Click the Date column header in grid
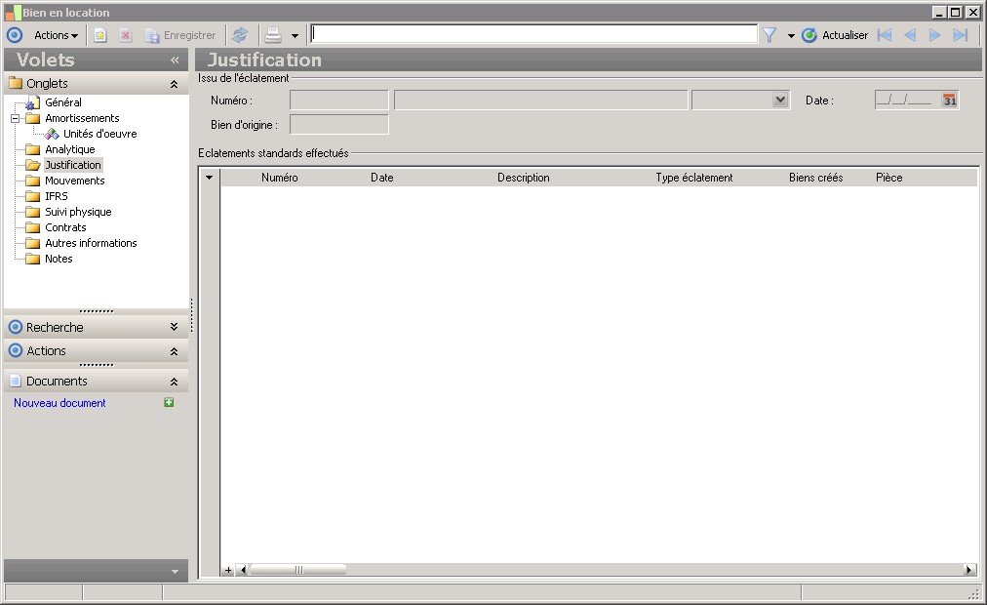 381,178
